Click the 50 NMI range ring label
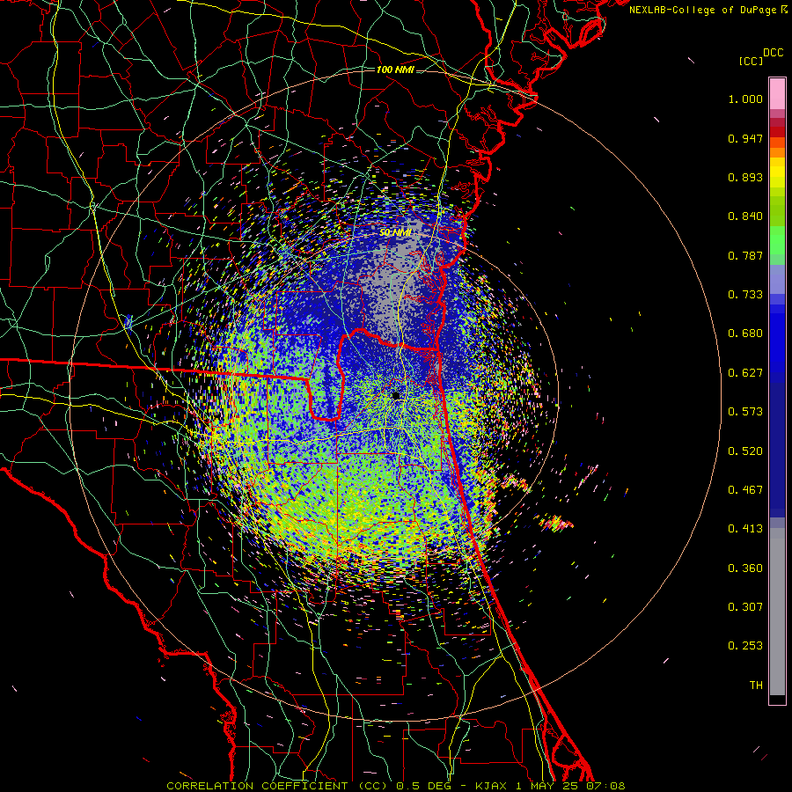 click(395, 233)
